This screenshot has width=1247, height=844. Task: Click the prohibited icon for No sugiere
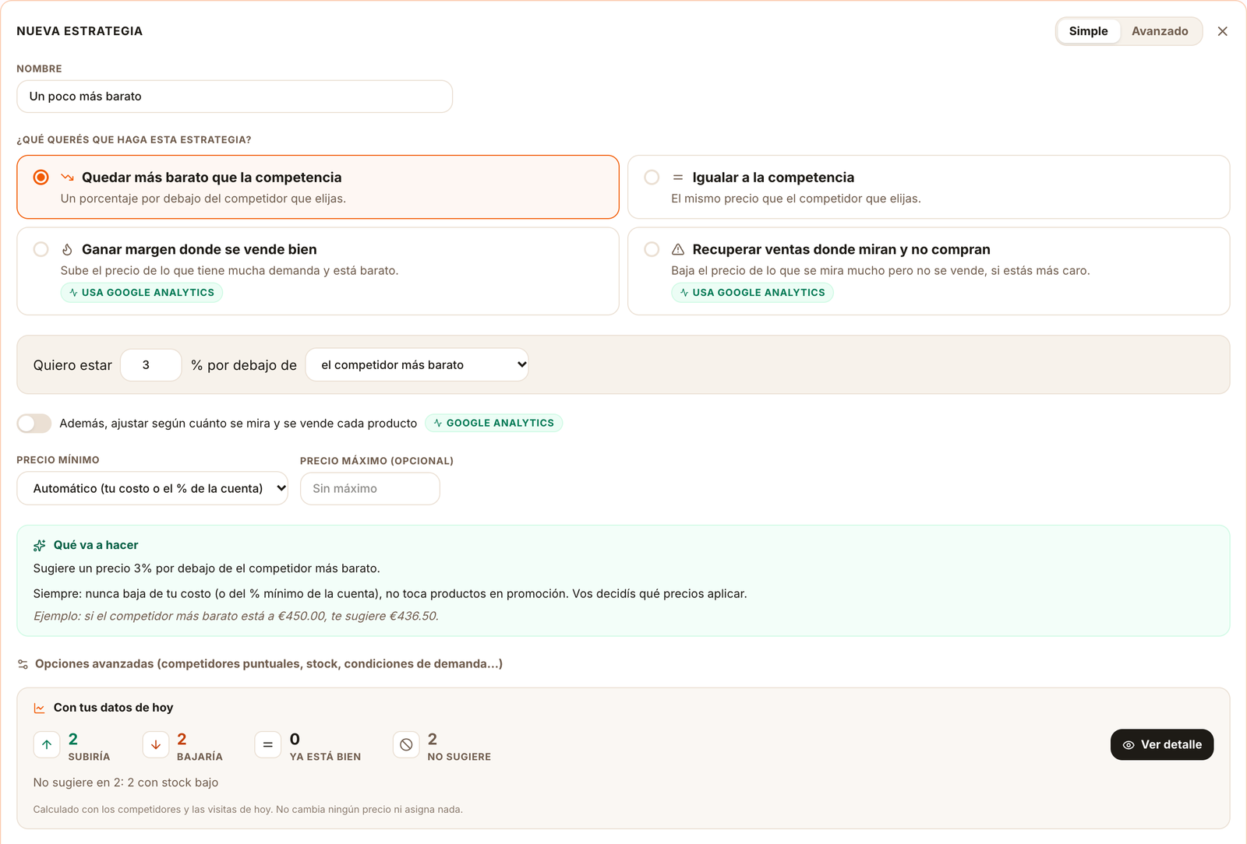[x=406, y=745]
